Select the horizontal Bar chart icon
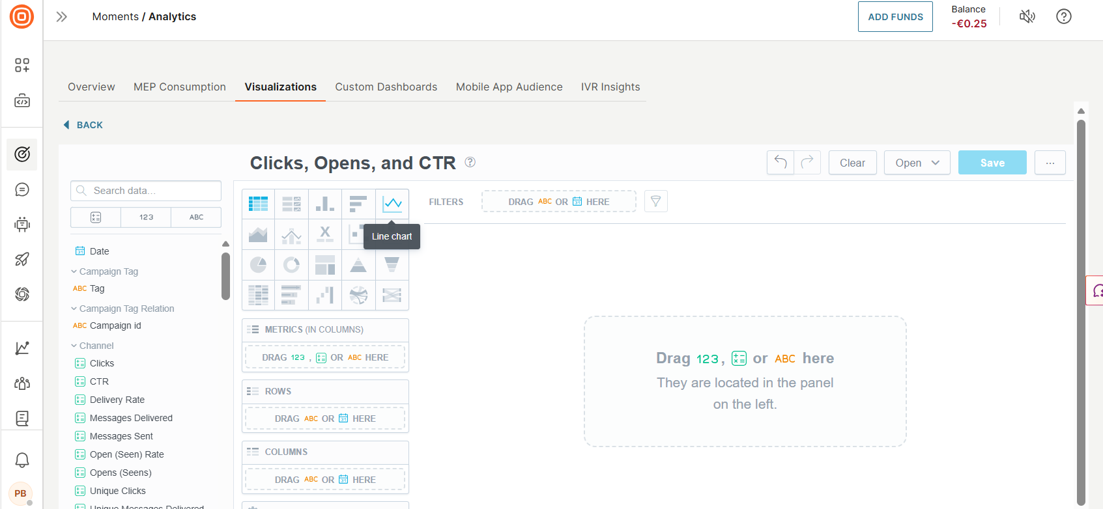The height and width of the screenshot is (509, 1103). click(358, 204)
